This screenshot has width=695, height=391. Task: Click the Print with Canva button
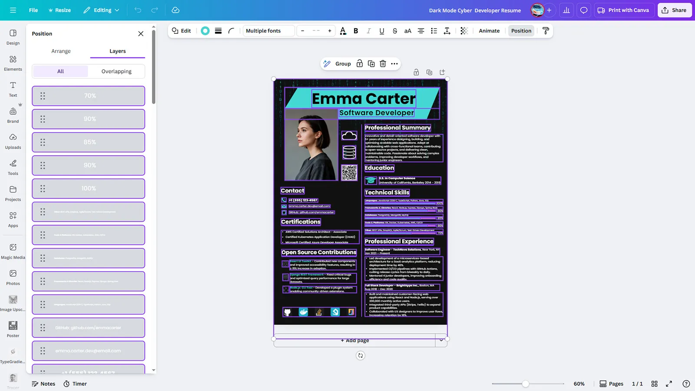[623, 10]
